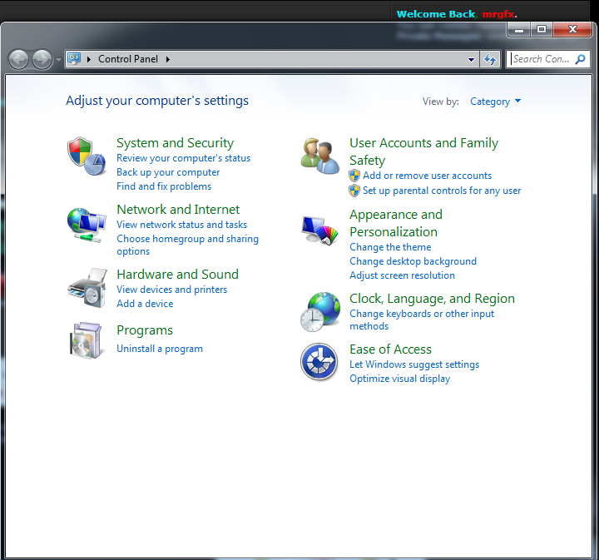Open the recent pages dropdown near Forward button
The image size is (599, 560).
coord(58,60)
